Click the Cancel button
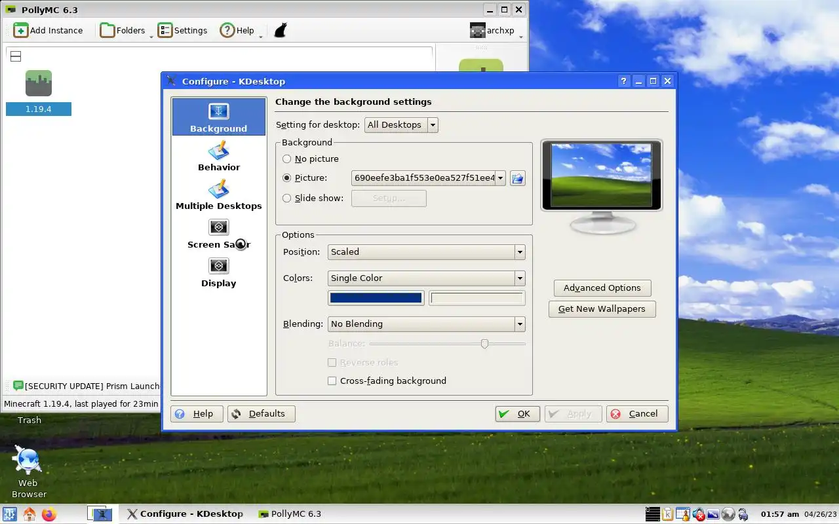Screen dimensions: 839x524 [637, 414]
